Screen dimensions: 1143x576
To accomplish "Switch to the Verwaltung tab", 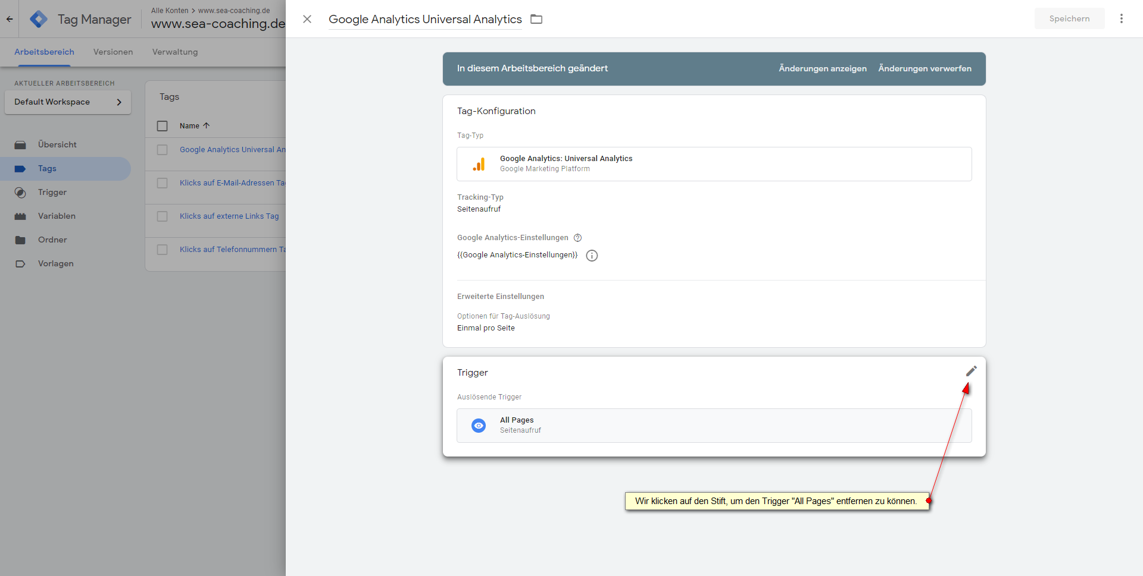I will (x=175, y=52).
